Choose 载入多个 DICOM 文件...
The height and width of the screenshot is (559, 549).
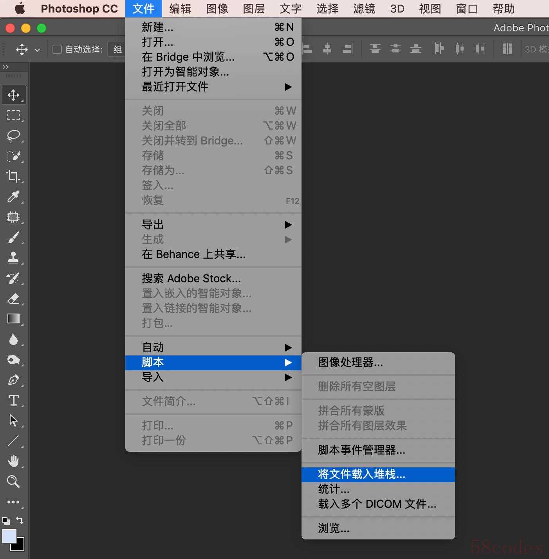[378, 504]
